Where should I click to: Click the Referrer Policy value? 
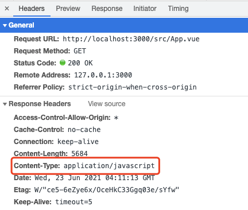click(133, 87)
